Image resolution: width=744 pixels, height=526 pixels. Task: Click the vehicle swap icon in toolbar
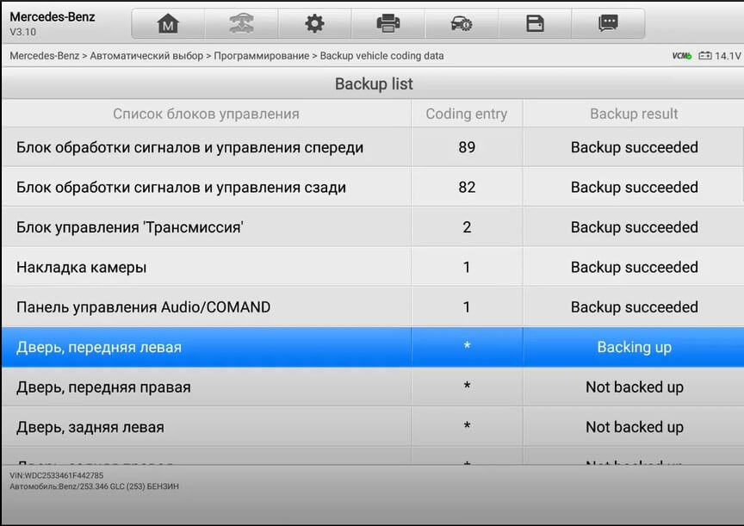click(241, 23)
